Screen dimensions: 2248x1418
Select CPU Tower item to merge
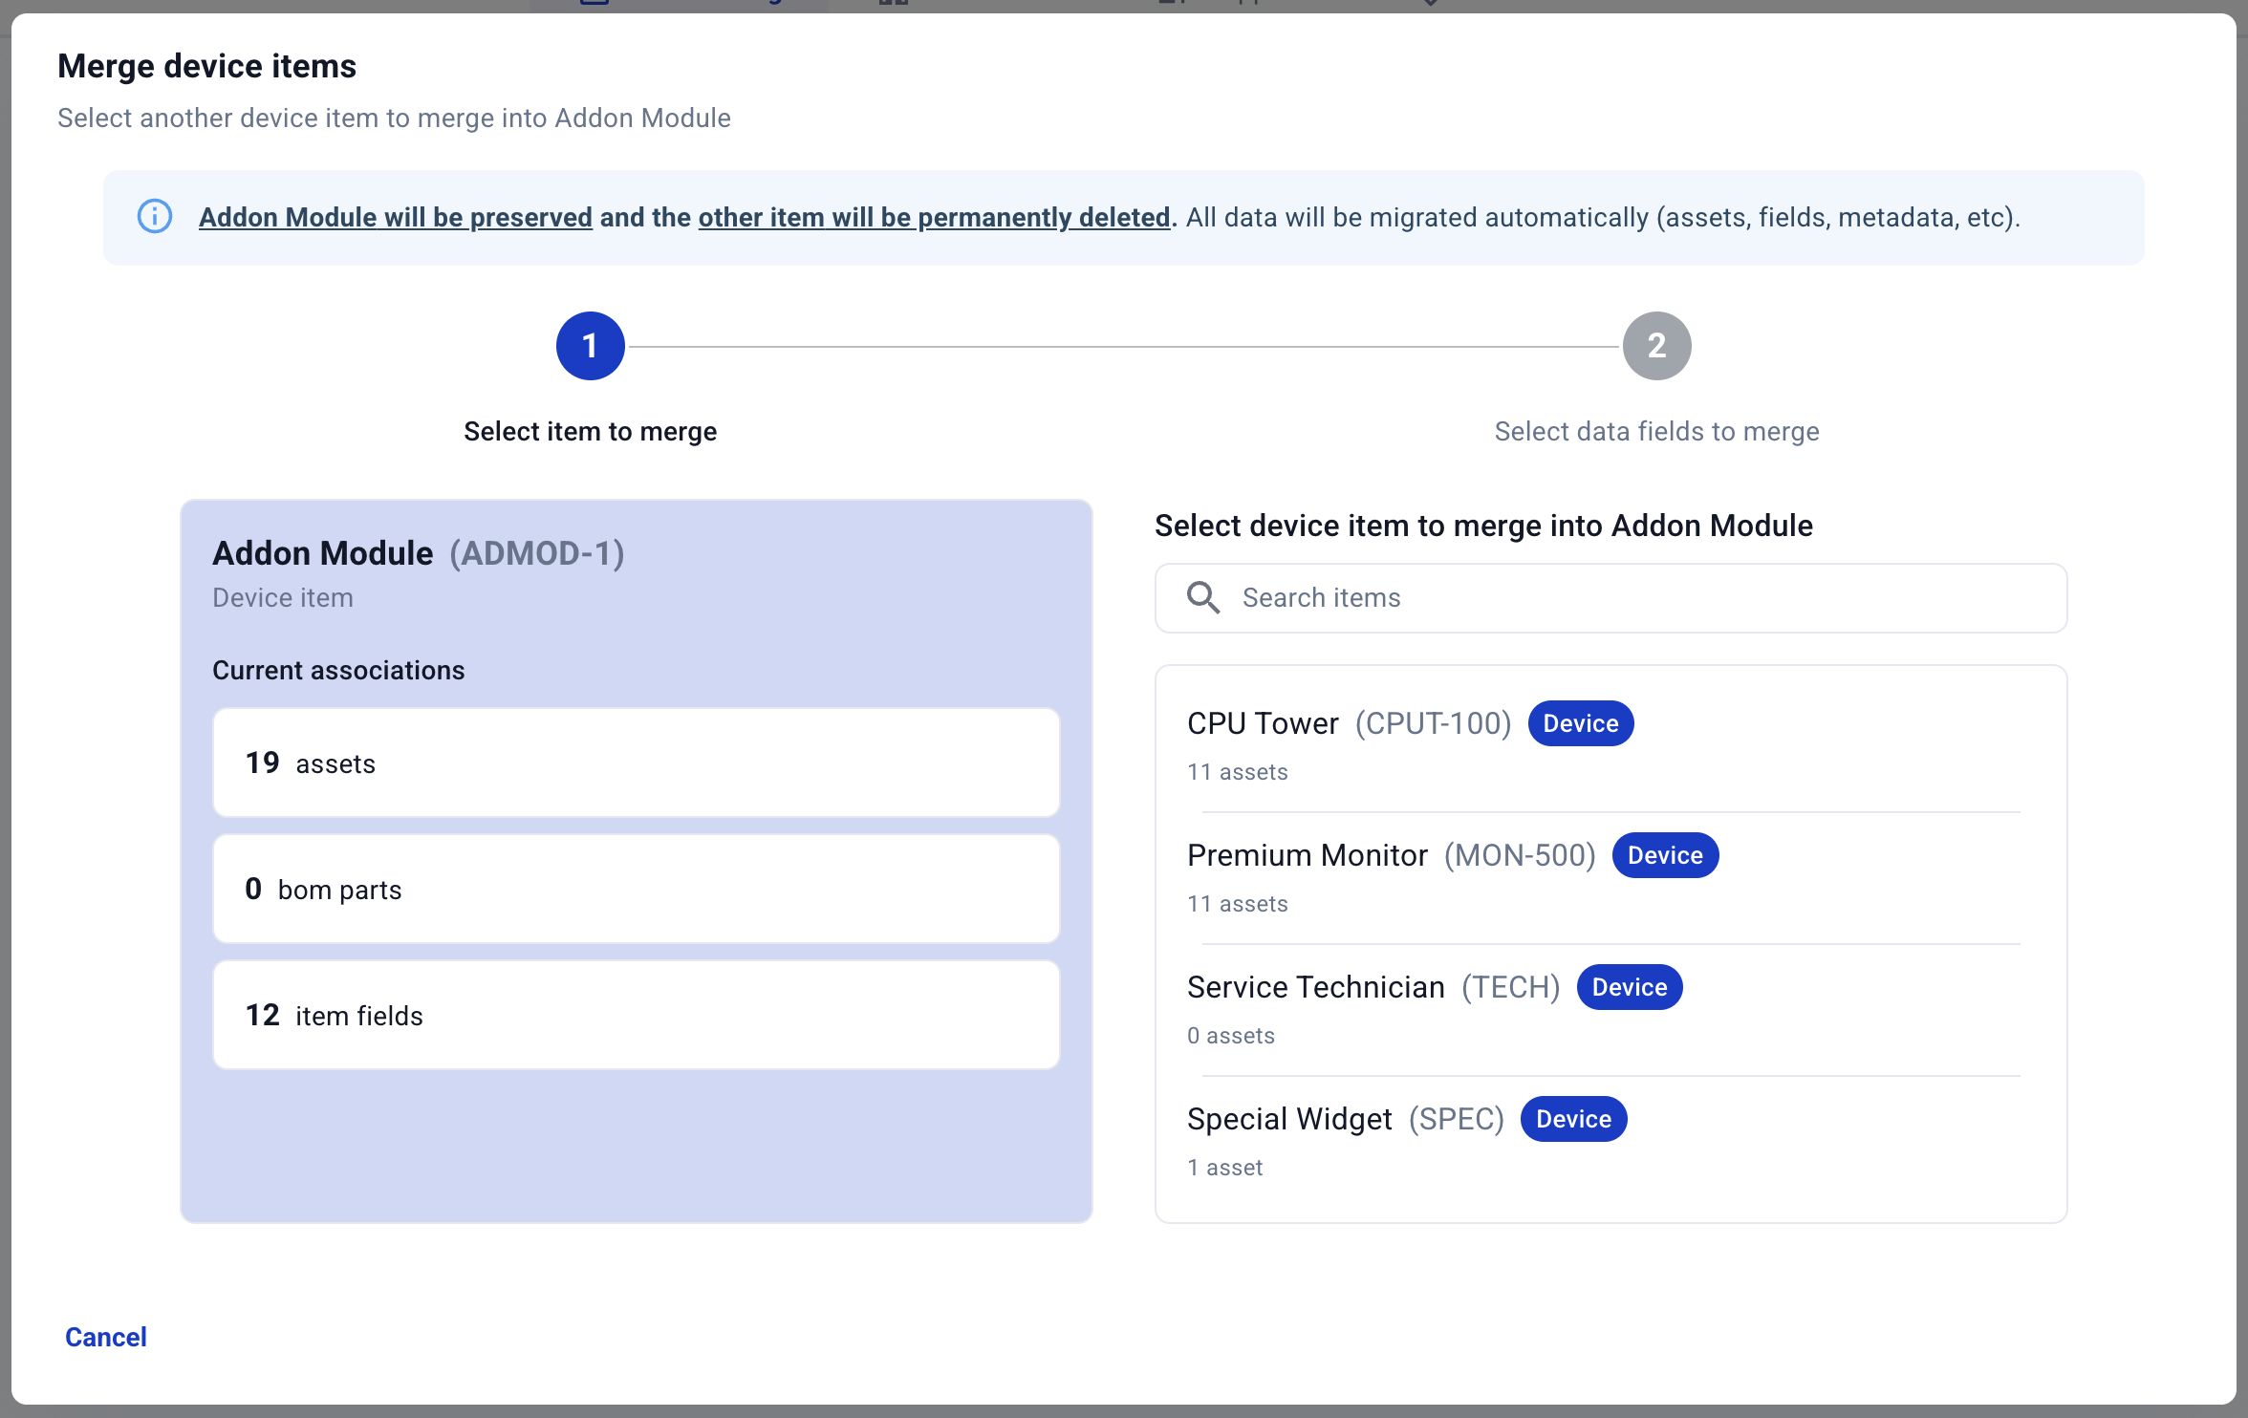point(1262,724)
